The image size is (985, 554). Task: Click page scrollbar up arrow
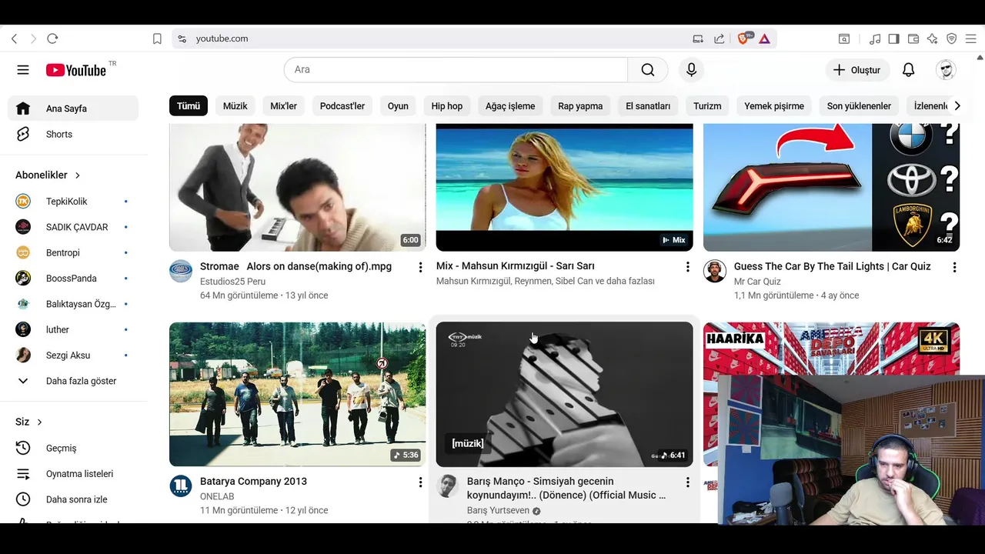coord(980,57)
